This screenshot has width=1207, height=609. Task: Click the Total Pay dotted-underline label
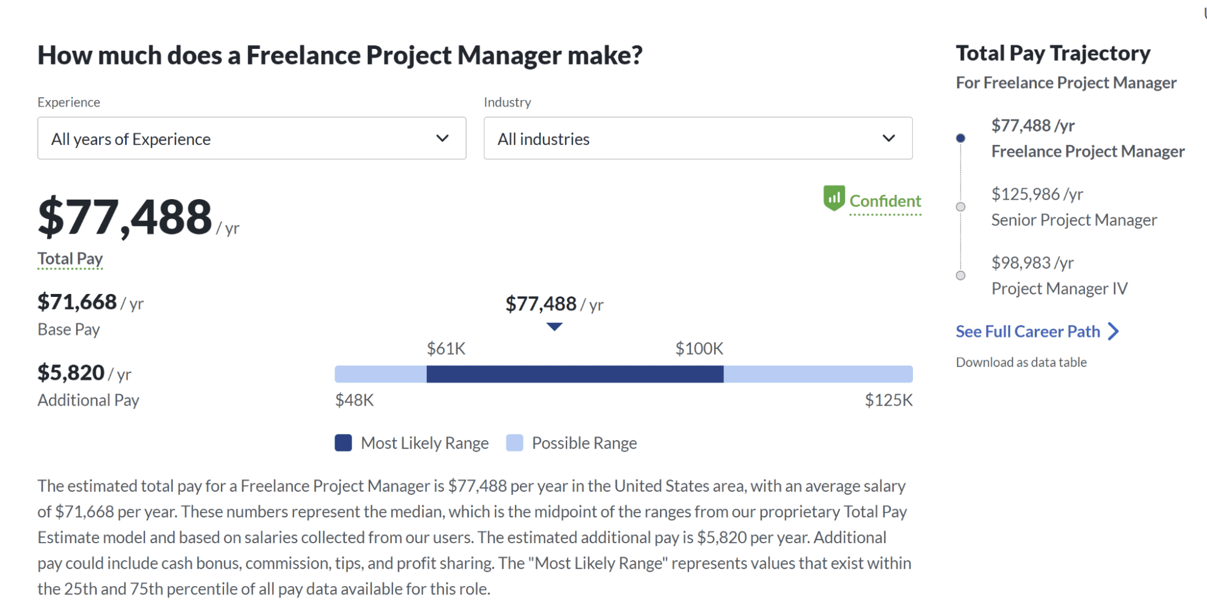click(70, 258)
